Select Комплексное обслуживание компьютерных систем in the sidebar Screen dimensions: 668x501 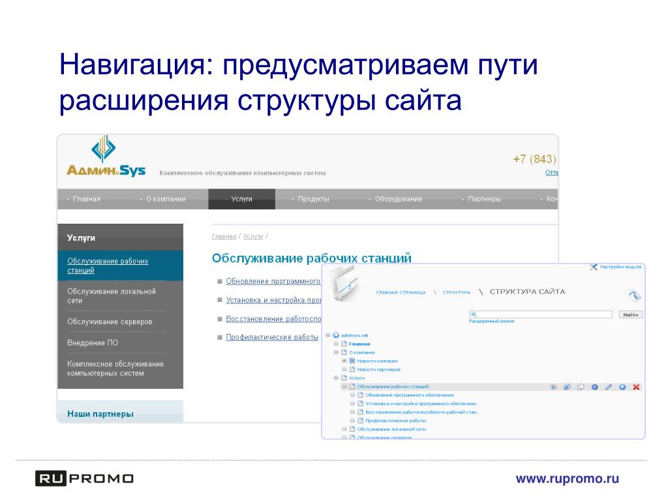(x=115, y=369)
